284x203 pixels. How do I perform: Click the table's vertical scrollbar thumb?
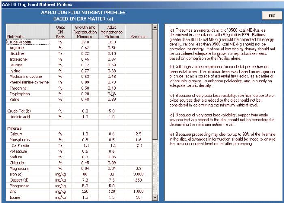[x=155, y=85]
